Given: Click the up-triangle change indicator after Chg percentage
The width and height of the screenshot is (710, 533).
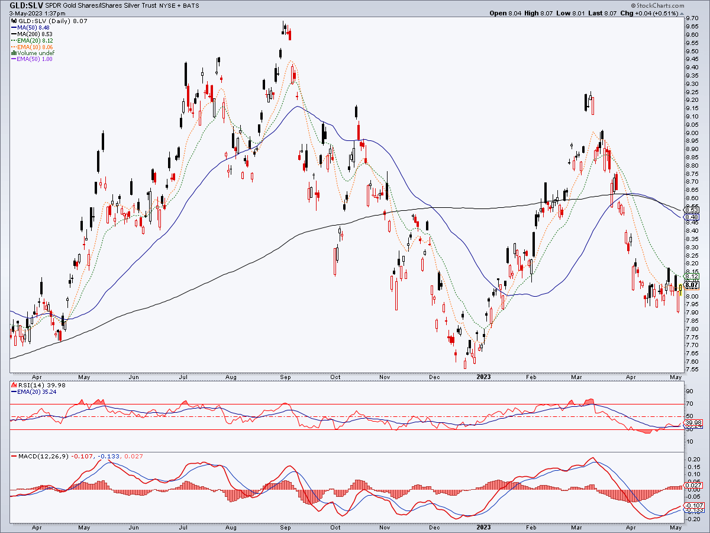Looking at the screenshot, I should tap(681, 13).
